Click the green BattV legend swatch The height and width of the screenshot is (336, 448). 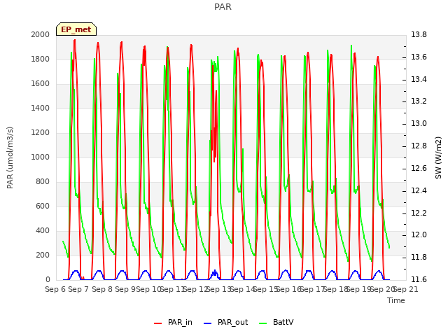(262, 323)
